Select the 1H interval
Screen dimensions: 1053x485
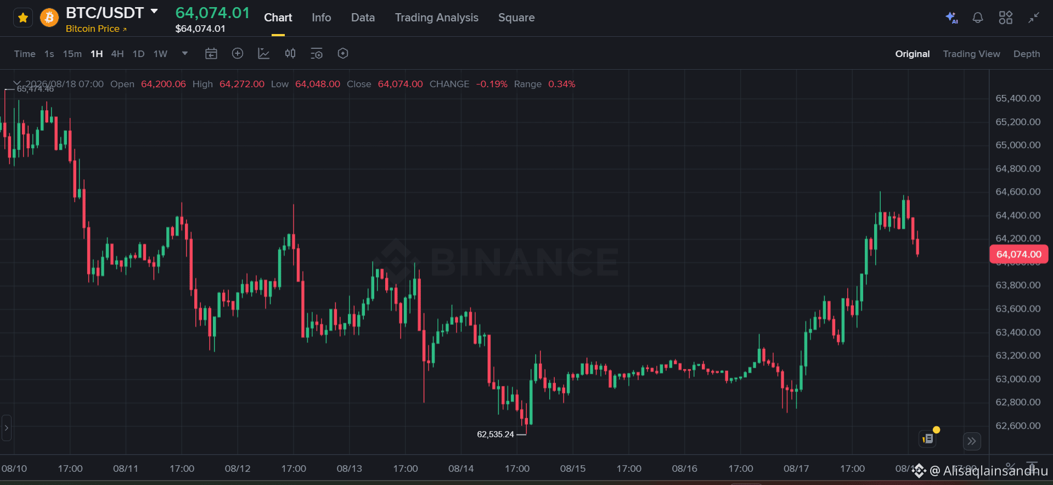point(97,54)
